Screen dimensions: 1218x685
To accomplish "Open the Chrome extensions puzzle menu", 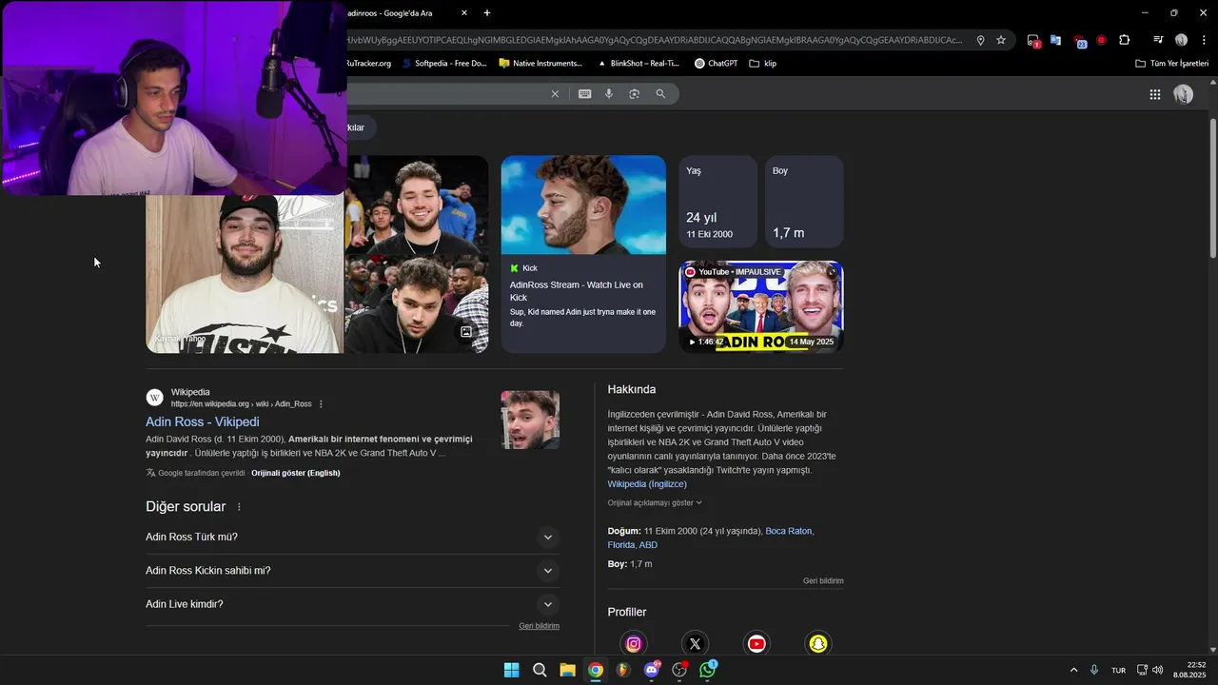I will point(1125,40).
